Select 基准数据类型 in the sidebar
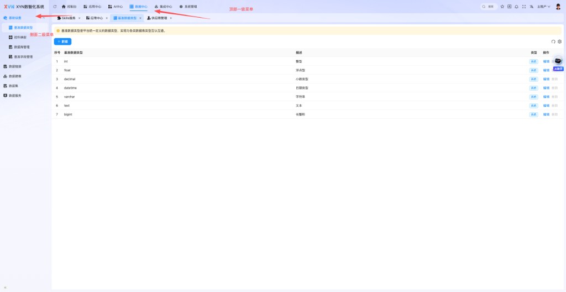Viewport: 566px width, 292px height. pyautogui.click(x=24, y=28)
